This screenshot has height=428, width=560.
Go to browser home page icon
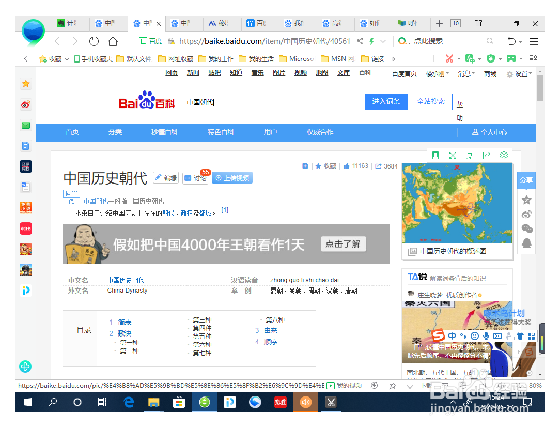click(x=113, y=41)
